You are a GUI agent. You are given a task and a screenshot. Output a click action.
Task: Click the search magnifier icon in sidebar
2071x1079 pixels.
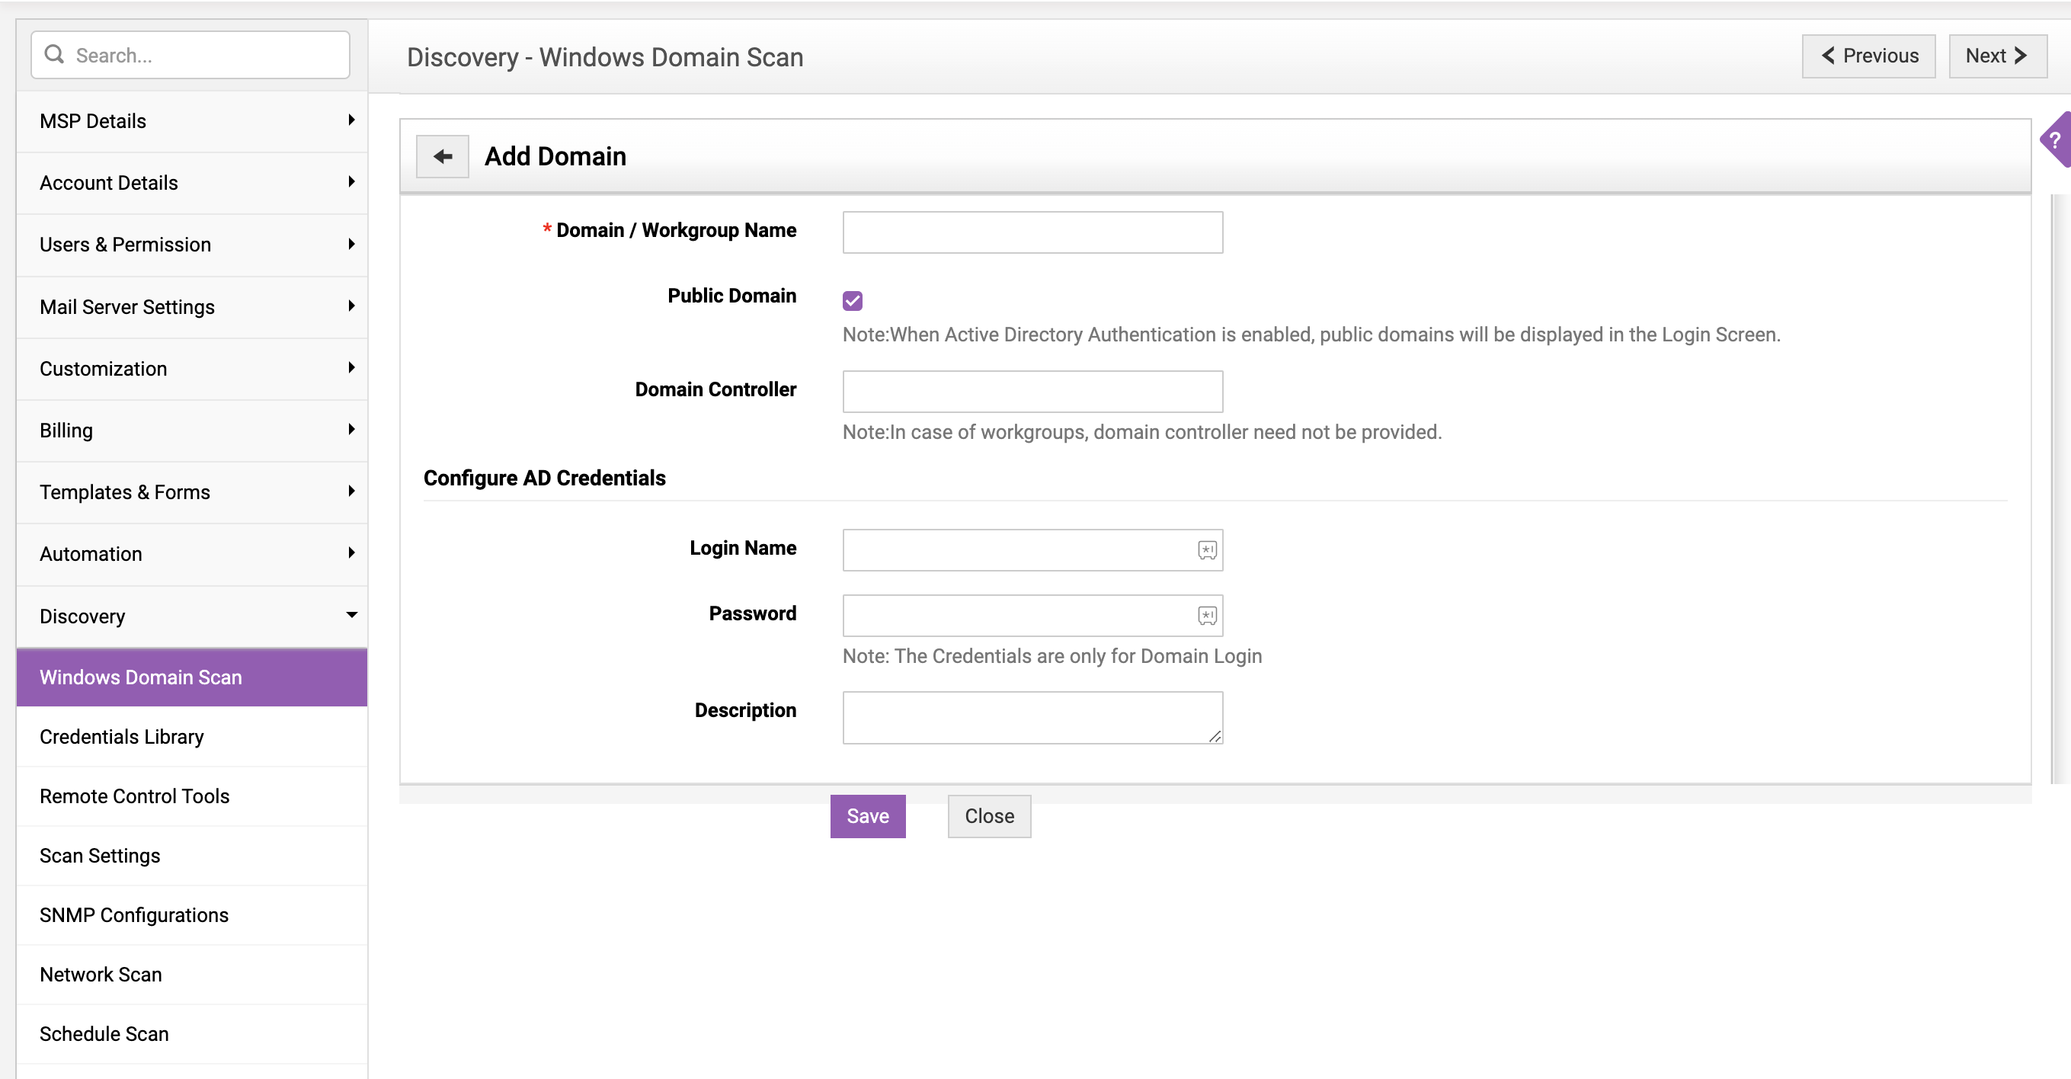click(54, 55)
